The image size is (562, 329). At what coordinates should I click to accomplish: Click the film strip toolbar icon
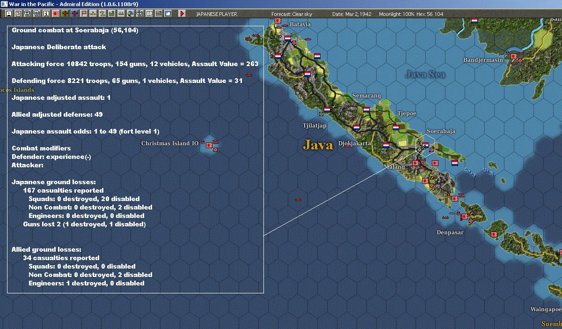click(159, 14)
